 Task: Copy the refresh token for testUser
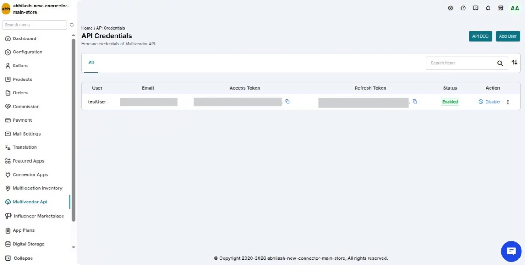coord(415,101)
